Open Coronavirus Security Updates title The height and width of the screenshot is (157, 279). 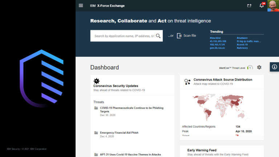click(116, 86)
